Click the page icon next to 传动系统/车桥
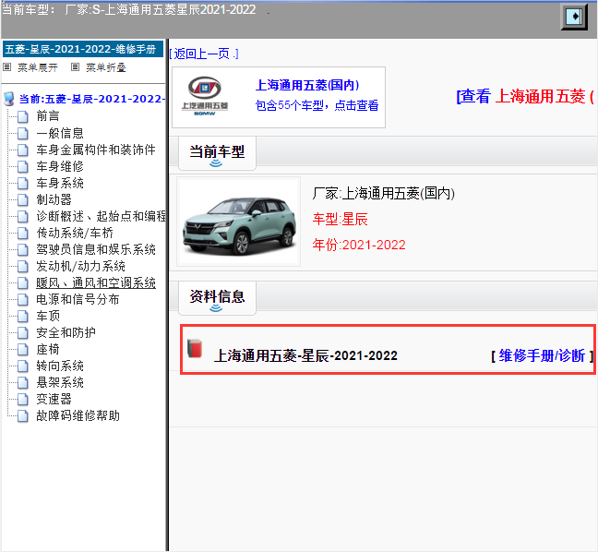 click(23, 234)
